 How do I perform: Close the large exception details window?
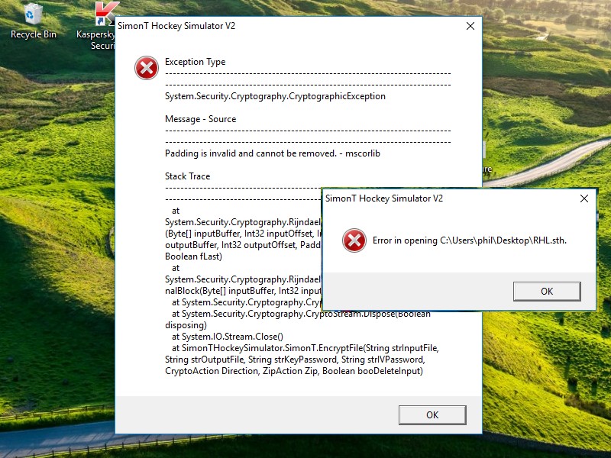470,26
